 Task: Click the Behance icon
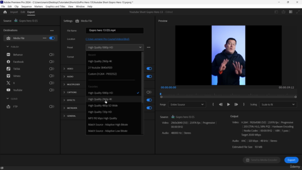click(x=8, y=55)
